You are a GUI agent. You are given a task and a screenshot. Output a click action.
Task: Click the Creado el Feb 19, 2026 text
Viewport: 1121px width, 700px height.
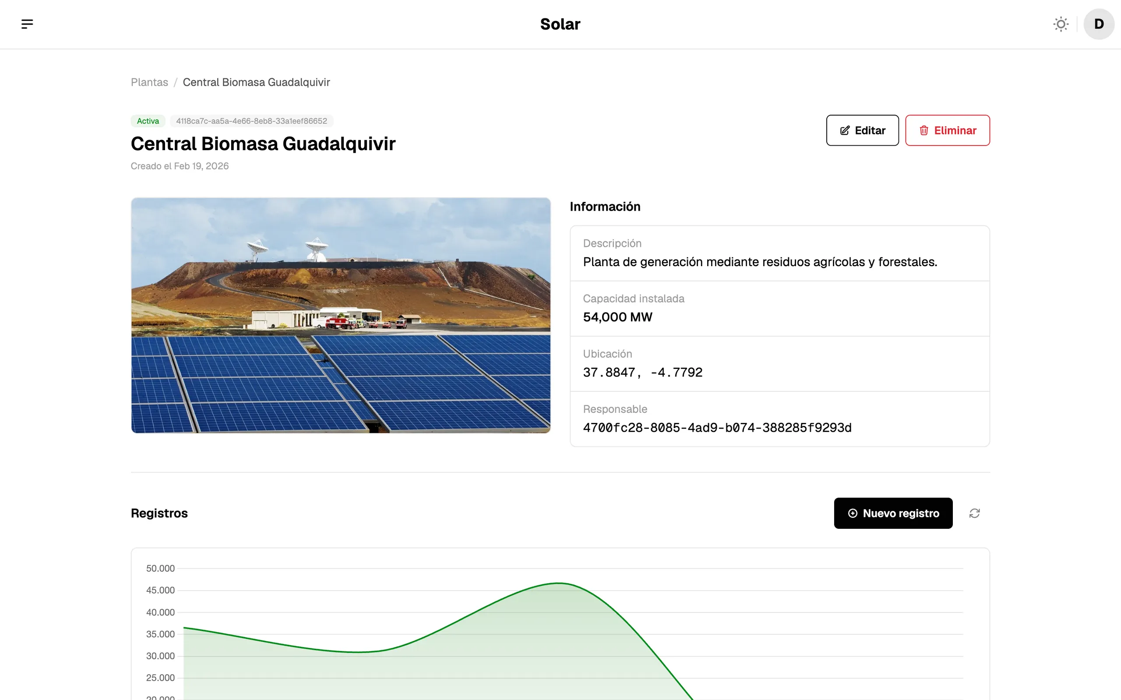[x=180, y=166]
